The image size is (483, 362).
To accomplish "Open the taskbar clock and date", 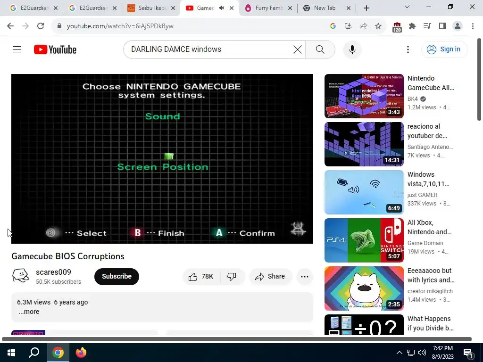I will [442, 353].
